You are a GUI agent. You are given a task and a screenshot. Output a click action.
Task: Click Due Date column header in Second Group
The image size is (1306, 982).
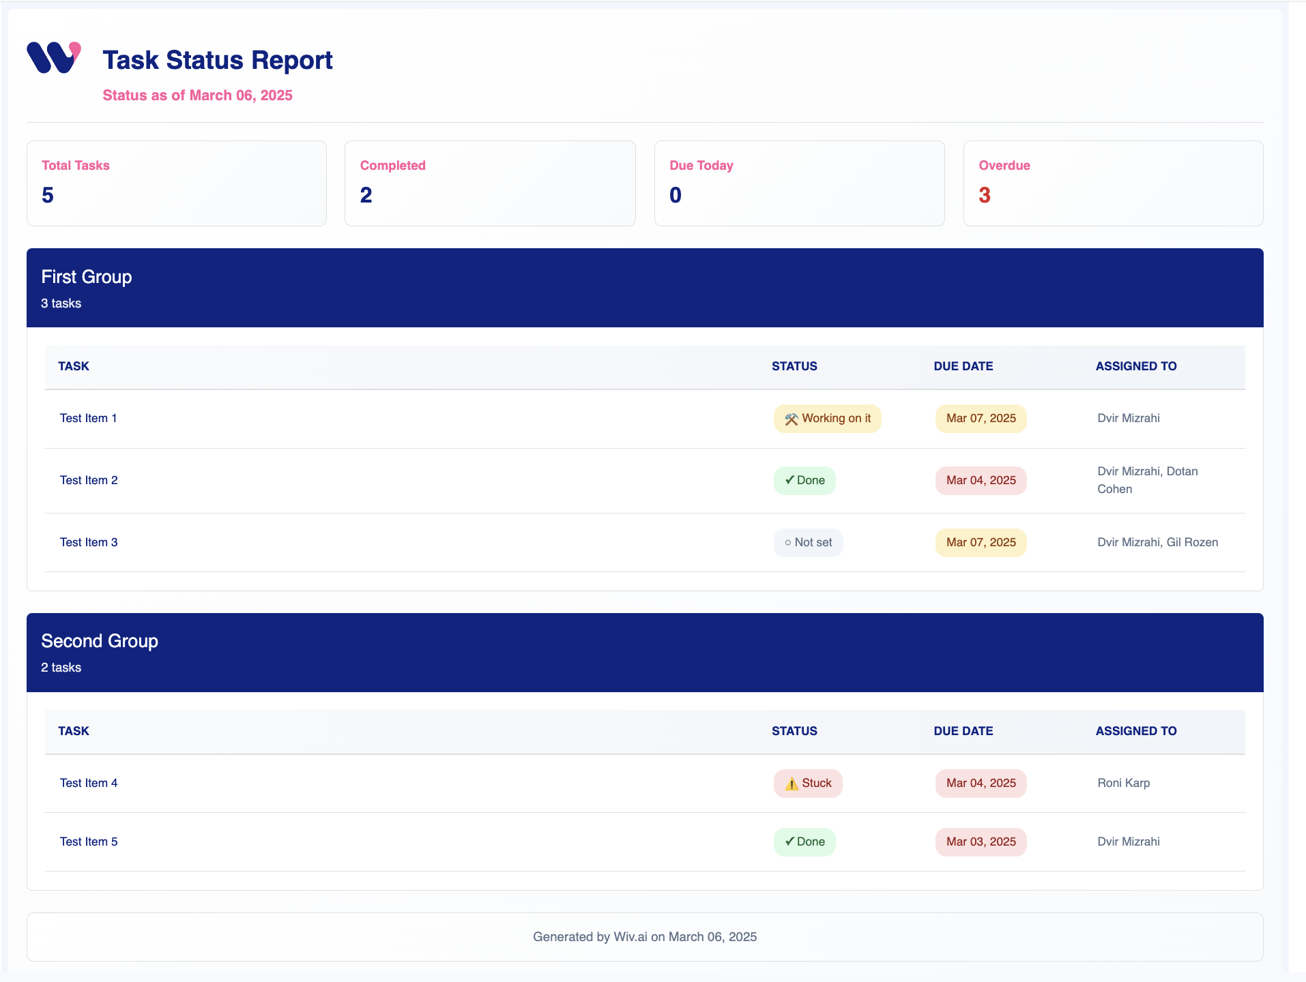pyautogui.click(x=963, y=731)
